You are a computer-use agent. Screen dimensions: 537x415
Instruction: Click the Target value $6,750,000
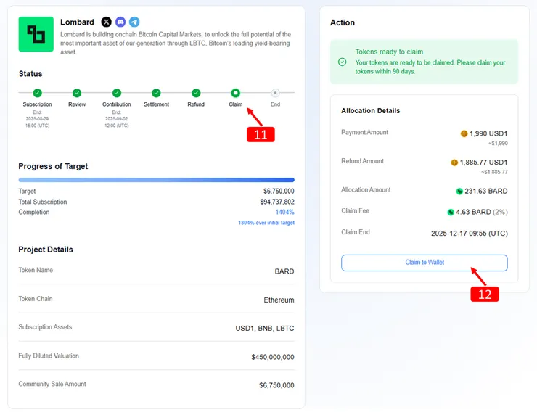[x=279, y=191]
